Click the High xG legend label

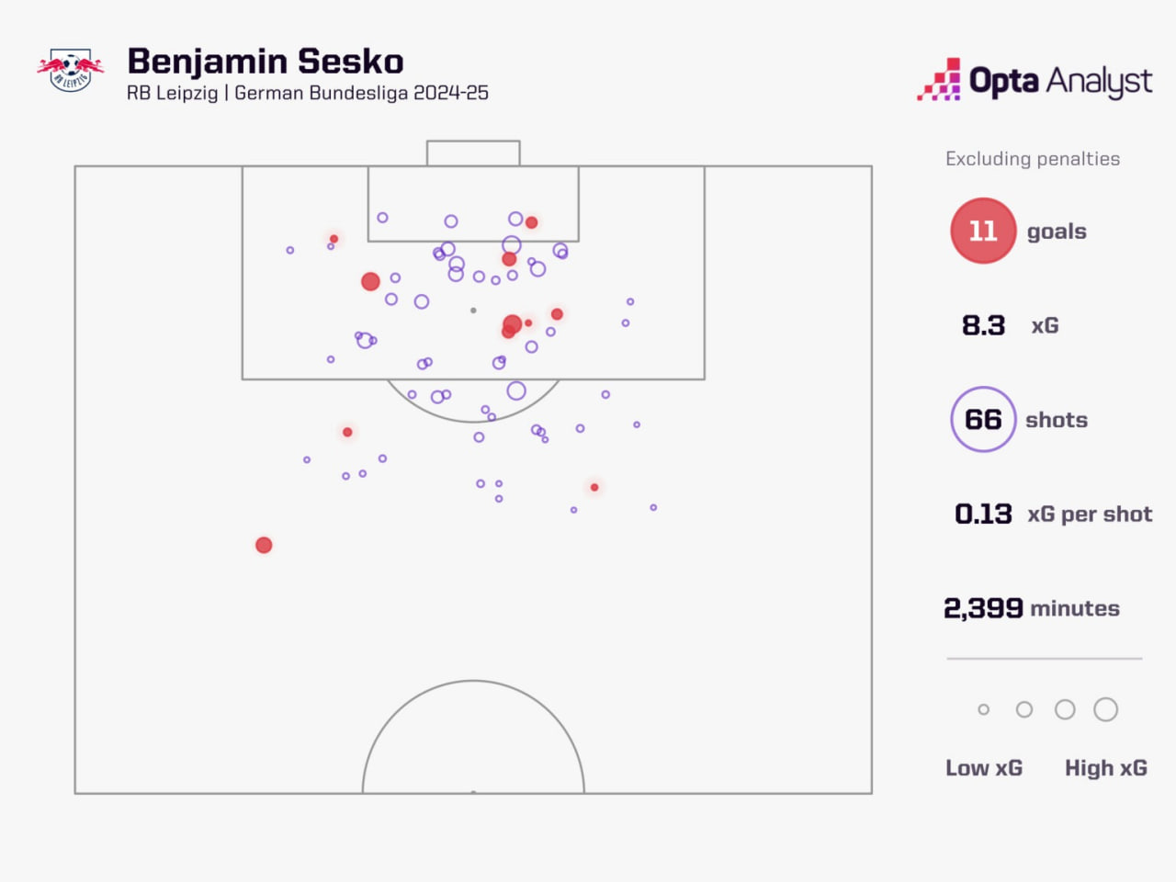click(x=1105, y=768)
